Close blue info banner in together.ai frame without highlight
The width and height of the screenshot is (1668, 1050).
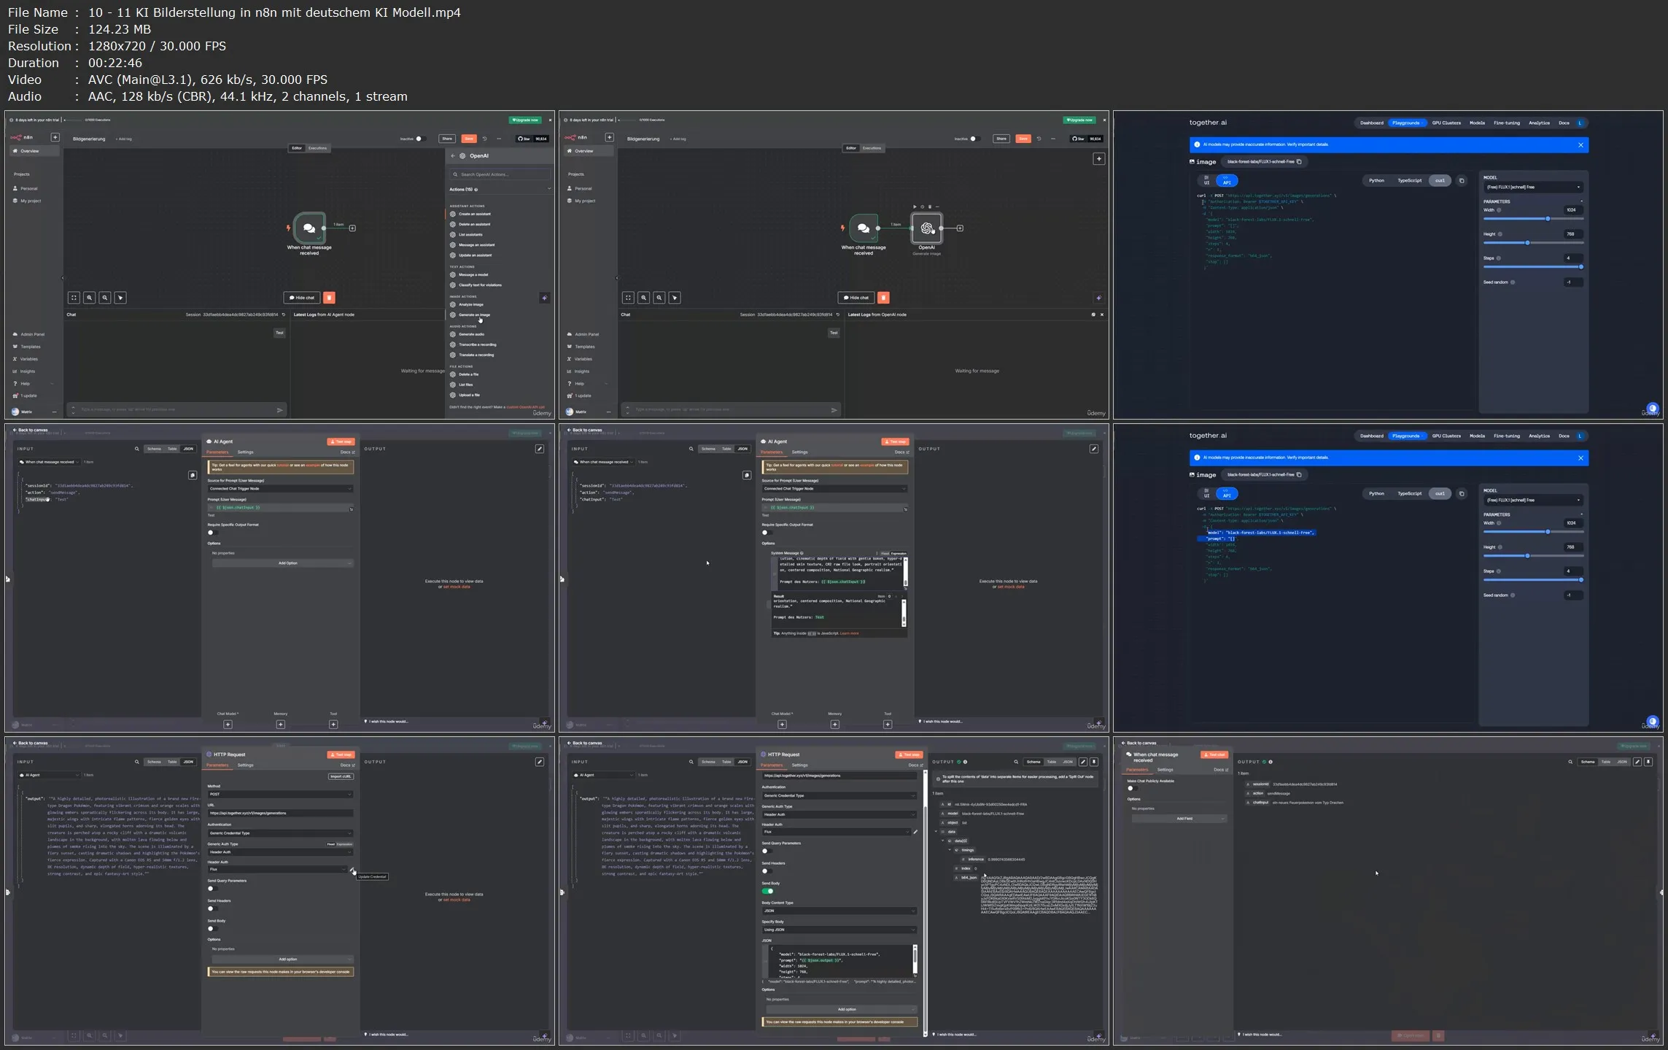(1580, 145)
